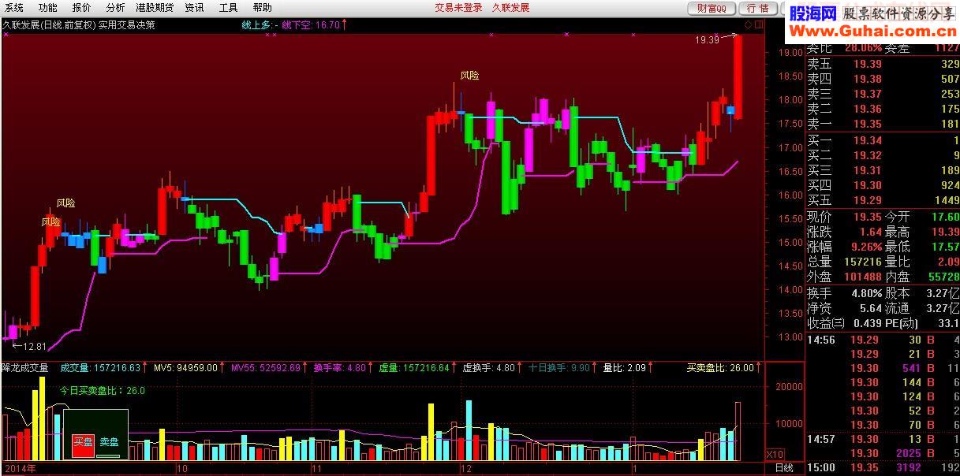Select the 卖一 19.35 order row

tap(883, 124)
